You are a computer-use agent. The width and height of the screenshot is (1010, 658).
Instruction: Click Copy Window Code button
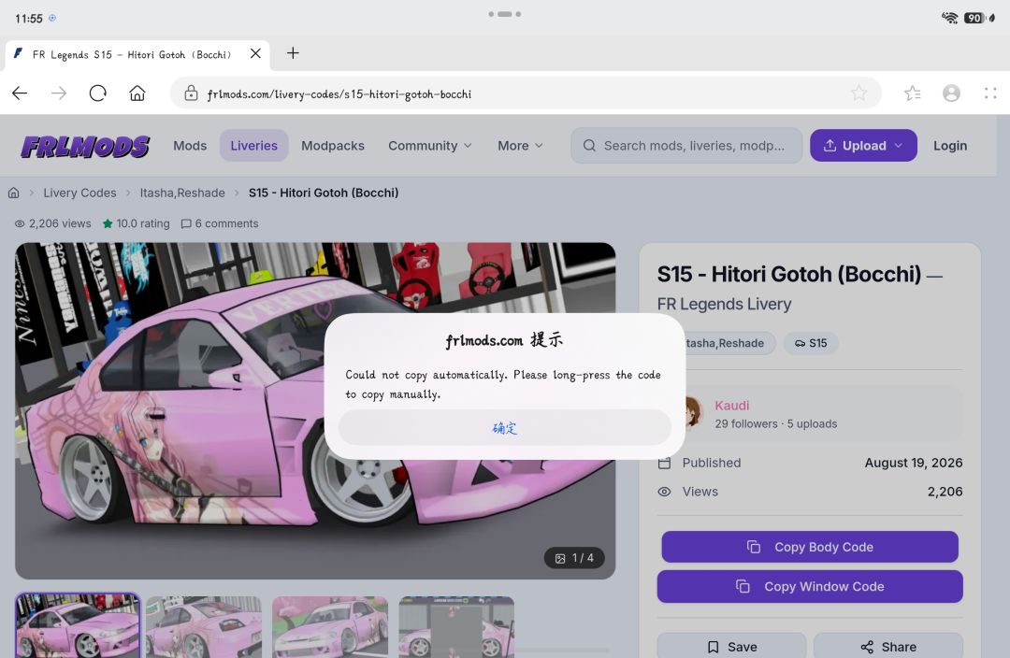click(x=810, y=587)
